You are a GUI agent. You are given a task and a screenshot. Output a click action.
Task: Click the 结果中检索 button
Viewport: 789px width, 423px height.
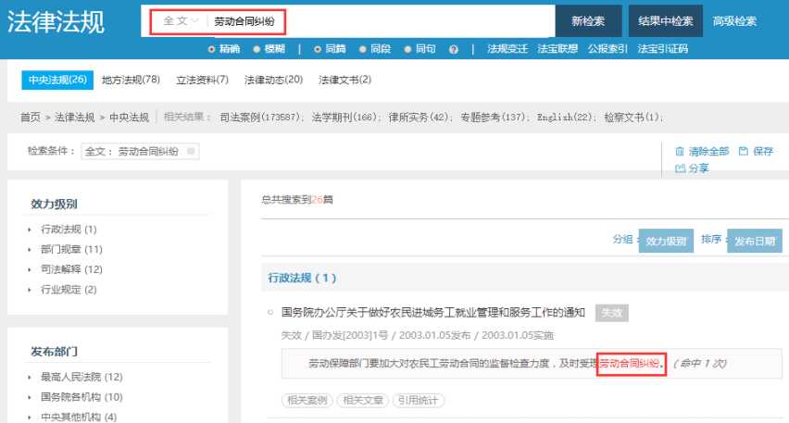(x=665, y=20)
